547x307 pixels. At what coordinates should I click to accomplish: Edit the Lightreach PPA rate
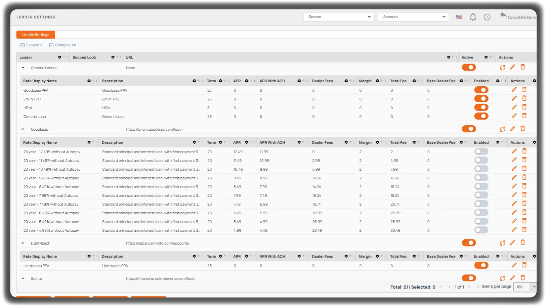(x=514, y=265)
